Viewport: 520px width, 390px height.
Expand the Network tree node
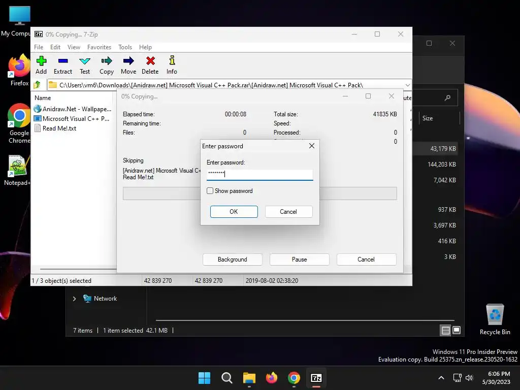coord(74,299)
